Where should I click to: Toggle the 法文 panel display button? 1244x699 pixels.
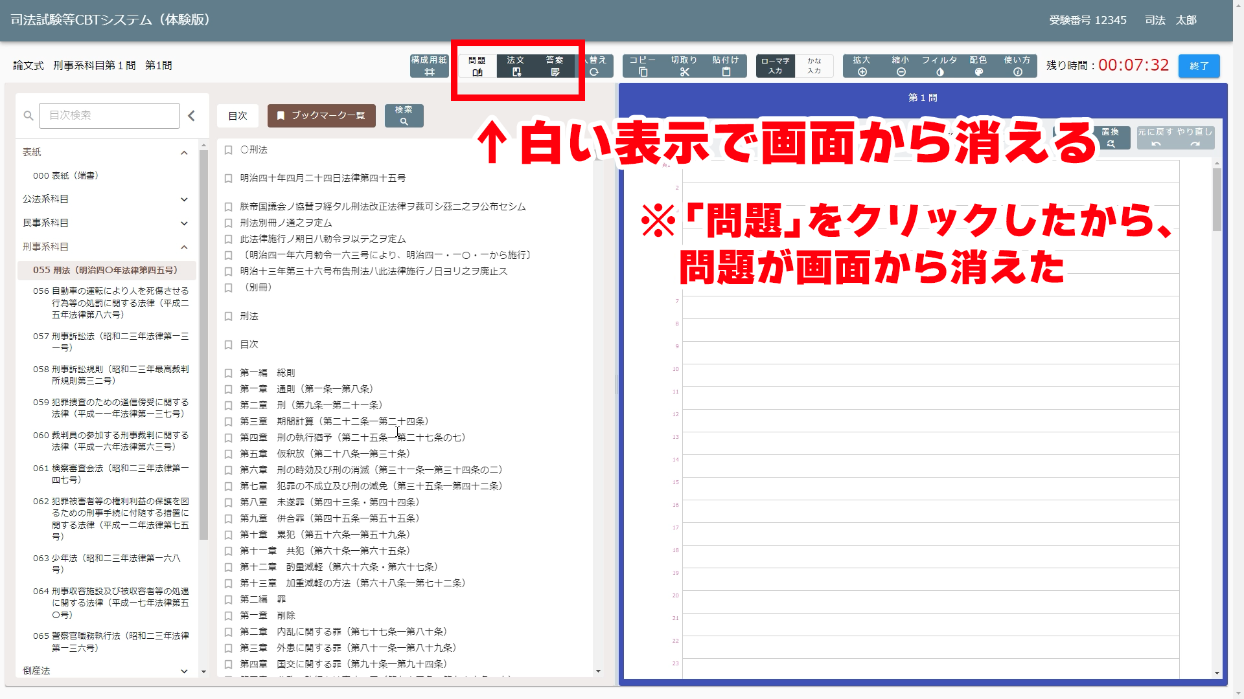coord(516,66)
